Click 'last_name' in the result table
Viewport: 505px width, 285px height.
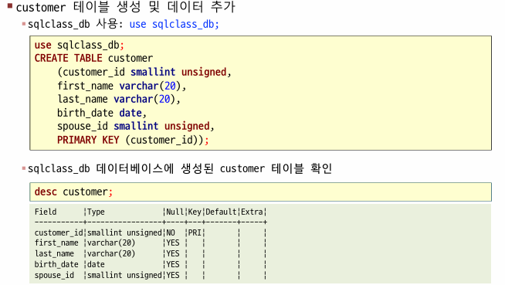pos(54,254)
